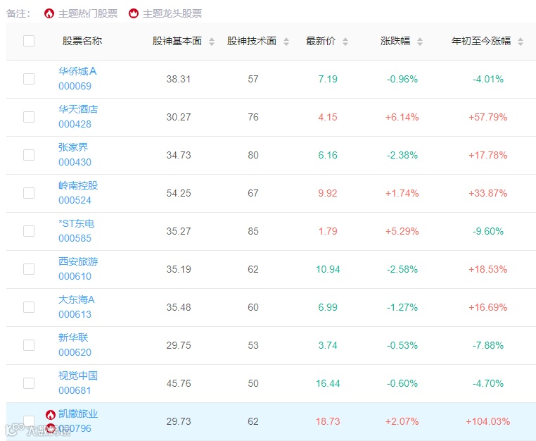This screenshot has height=441, width=536.
Task: Tick the select-all checkbox in header
Action: click(29, 41)
